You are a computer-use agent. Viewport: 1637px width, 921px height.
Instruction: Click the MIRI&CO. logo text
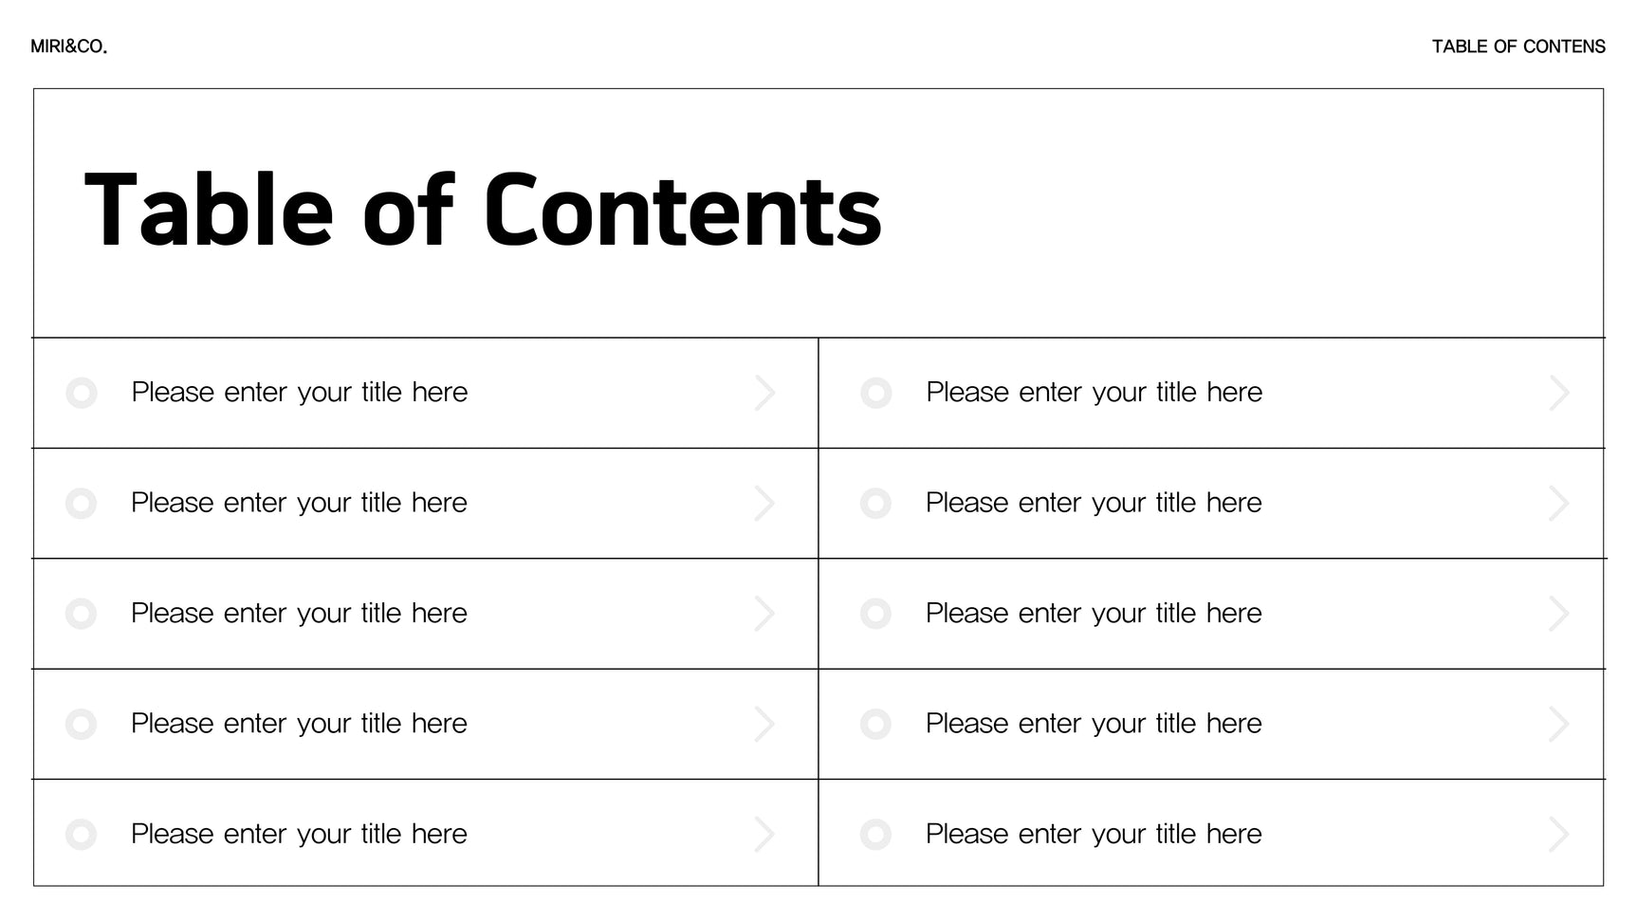point(69,46)
